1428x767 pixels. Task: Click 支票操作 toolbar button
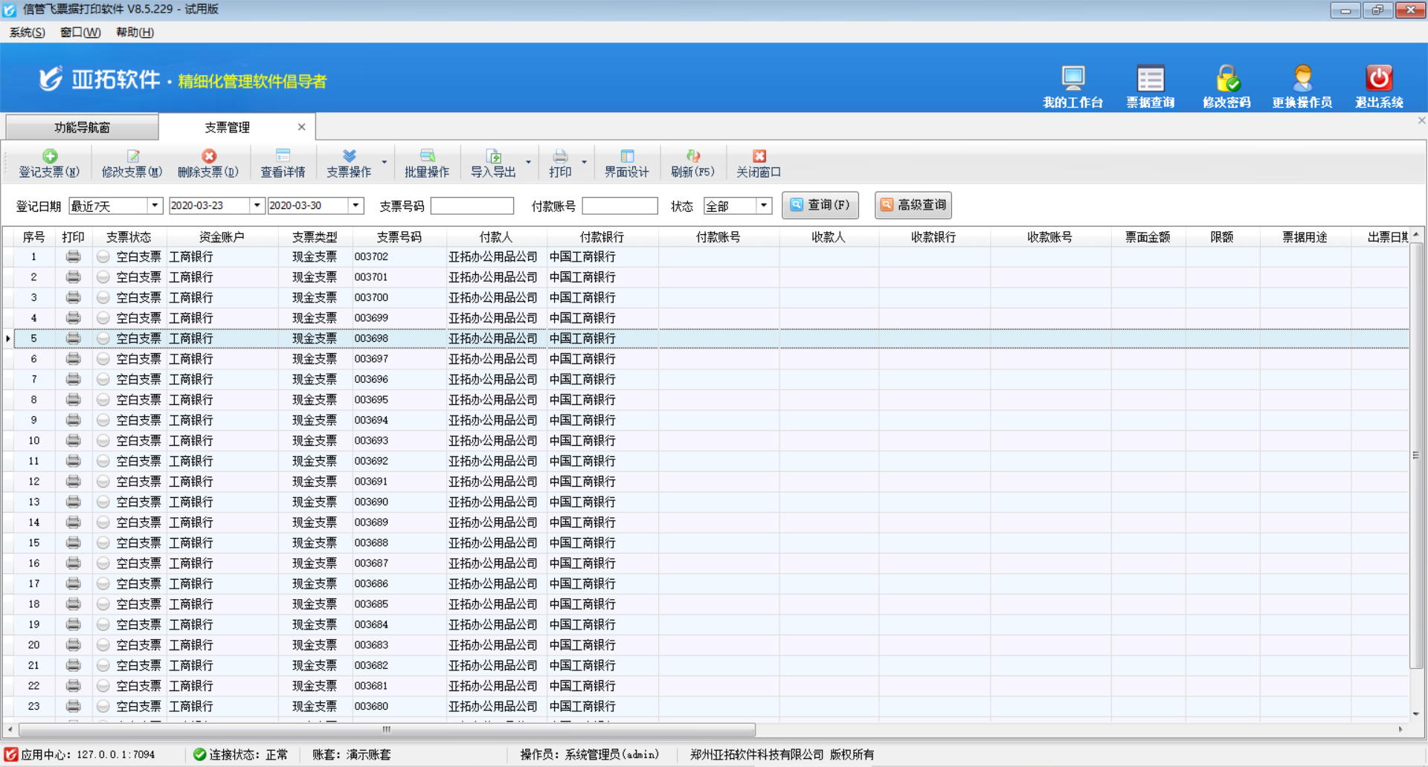[x=349, y=164]
